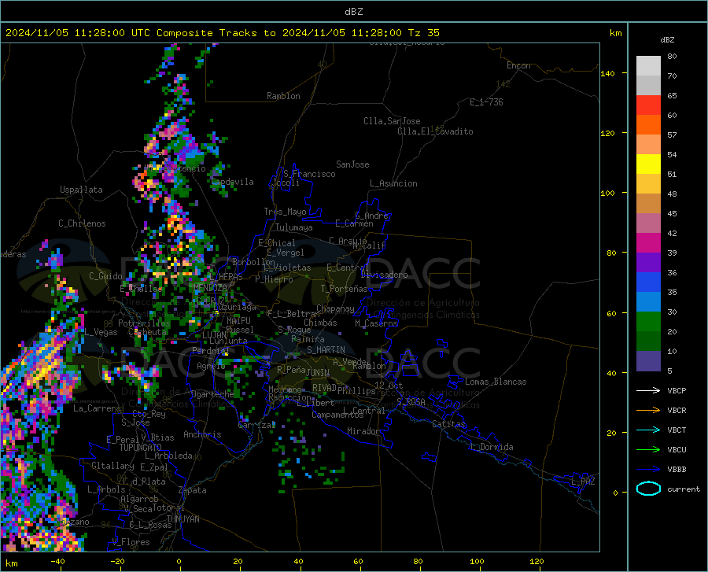Click the MENDOZA city label
The height and width of the screenshot is (572, 708).
tap(210, 288)
